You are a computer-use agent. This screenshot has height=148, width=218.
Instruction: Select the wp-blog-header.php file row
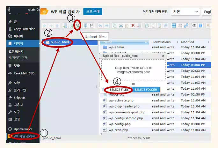tap(156, 107)
